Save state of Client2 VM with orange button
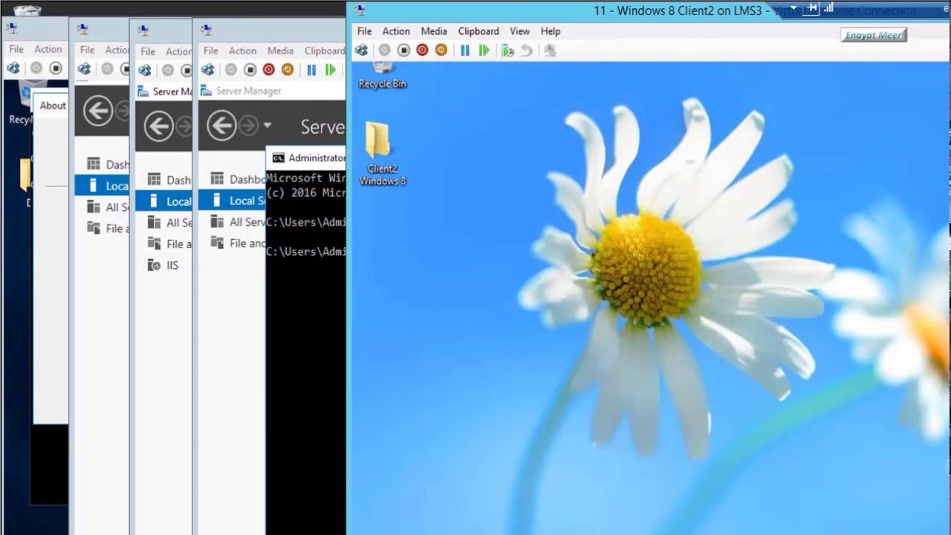 tap(441, 51)
